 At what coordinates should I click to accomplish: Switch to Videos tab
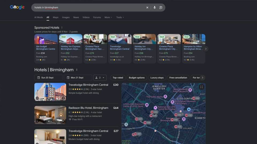tap(86, 17)
